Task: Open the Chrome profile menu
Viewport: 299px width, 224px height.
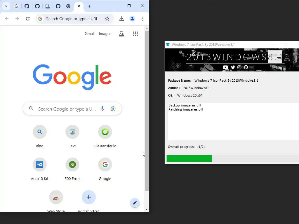Action: click(132, 19)
